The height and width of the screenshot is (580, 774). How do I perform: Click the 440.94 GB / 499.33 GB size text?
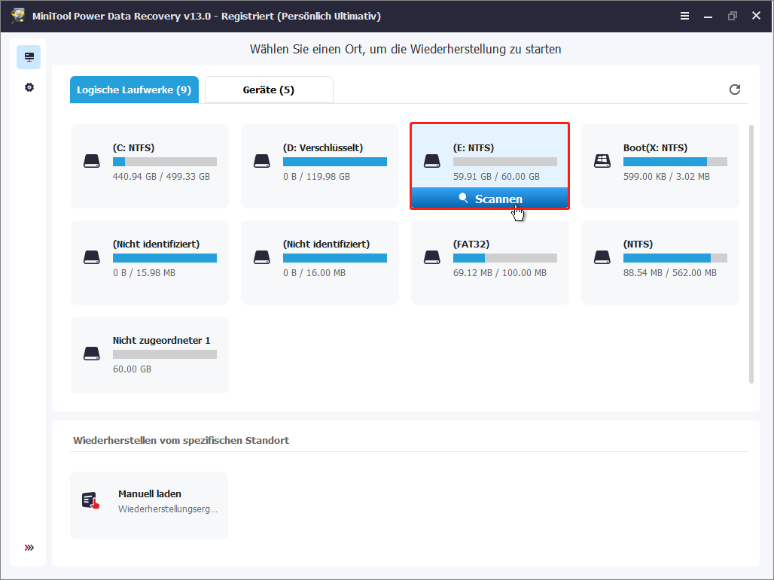click(161, 176)
